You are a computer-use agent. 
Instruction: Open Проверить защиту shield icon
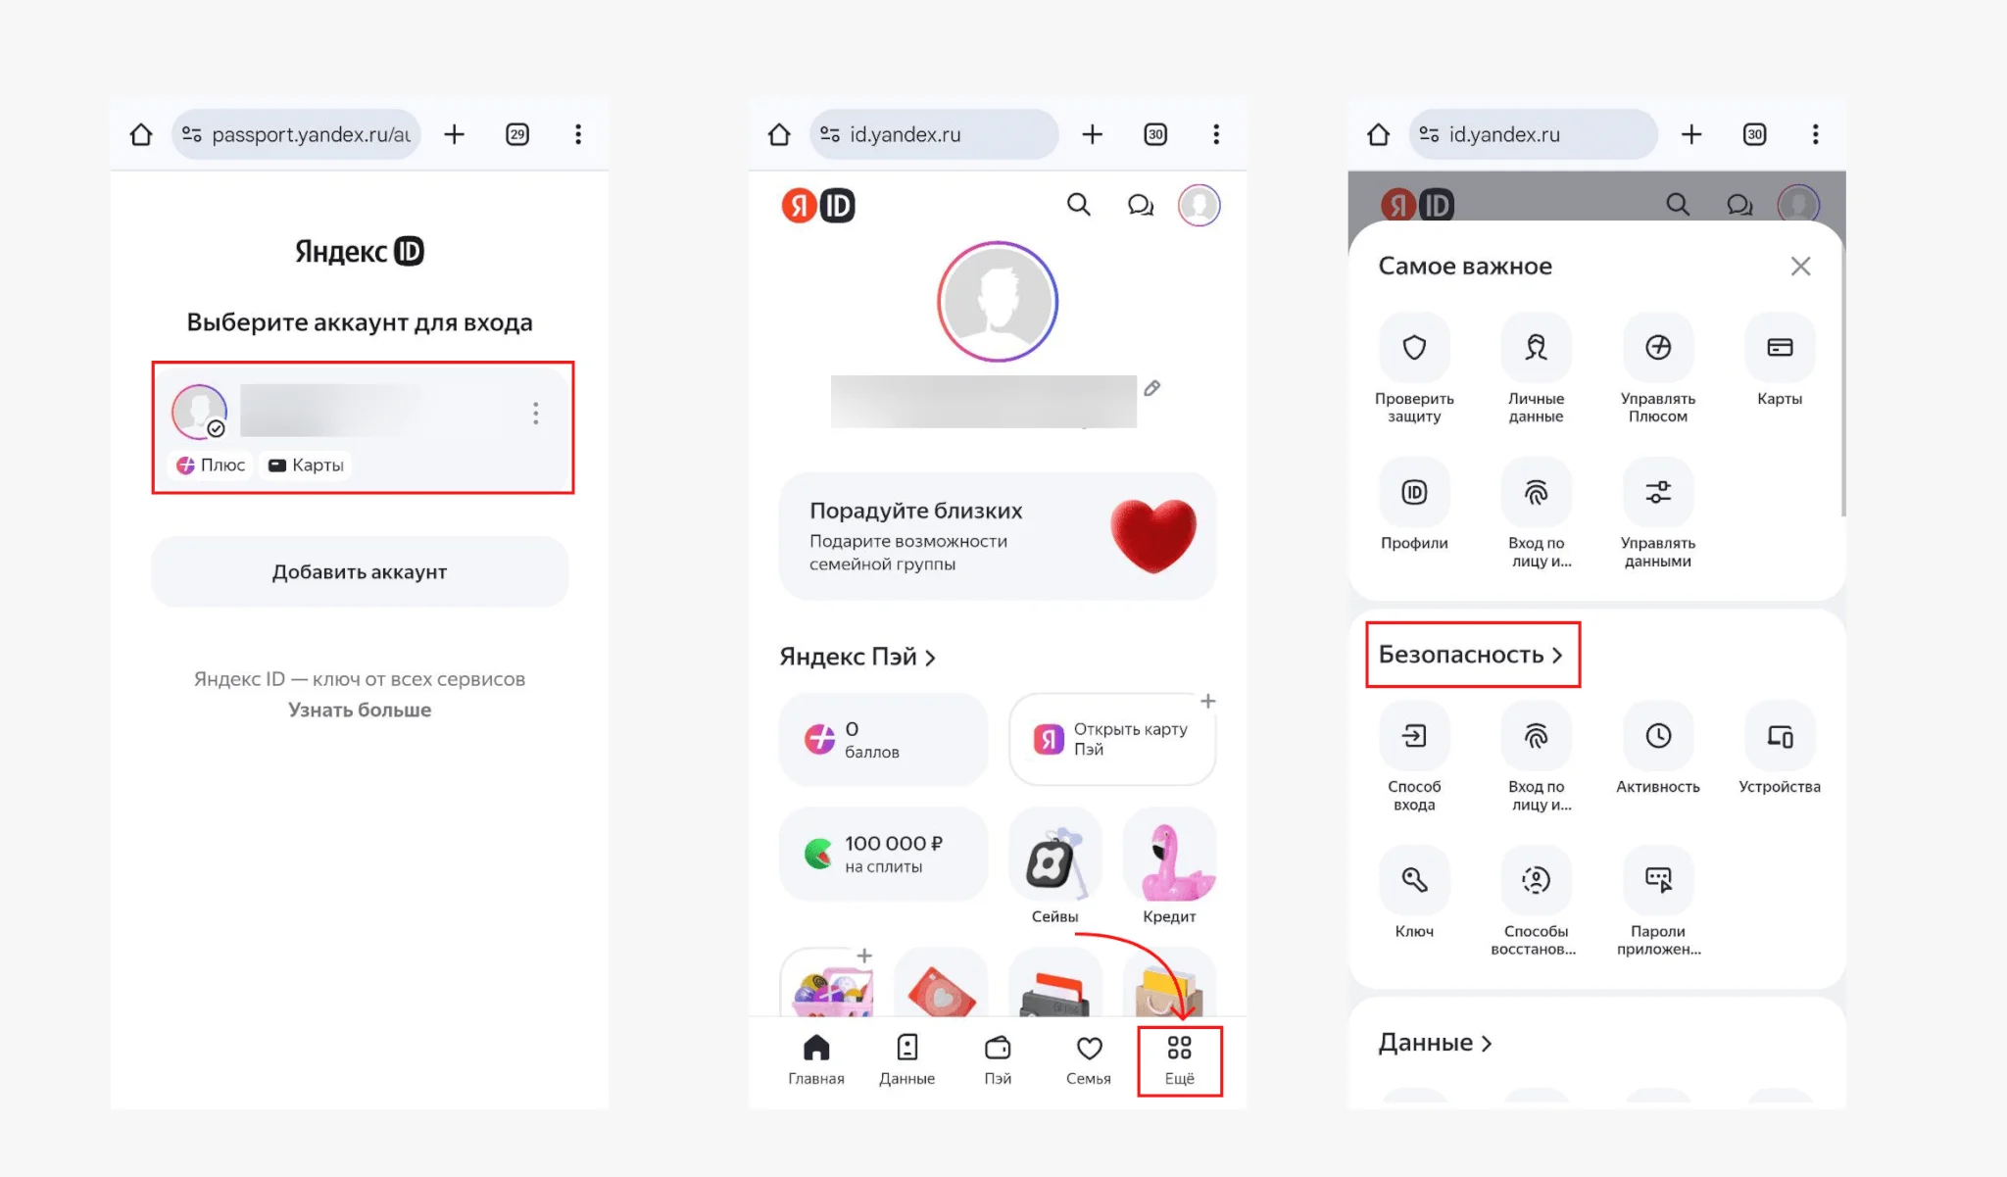tap(1414, 348)
